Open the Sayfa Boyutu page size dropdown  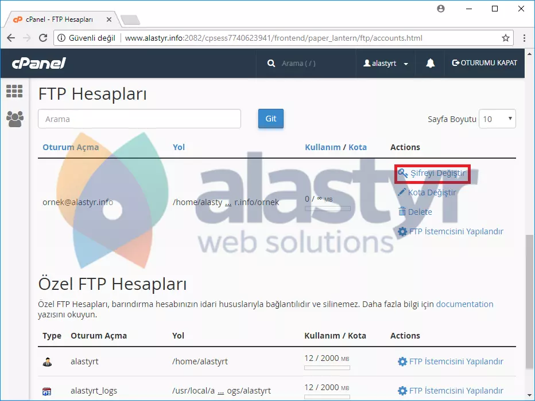point(497,119)
